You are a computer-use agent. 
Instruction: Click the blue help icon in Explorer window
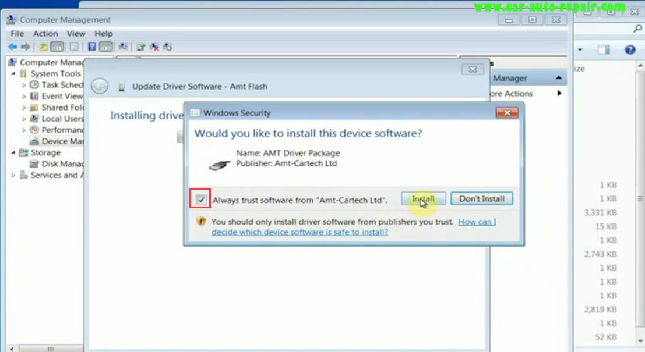pos(630,50)
